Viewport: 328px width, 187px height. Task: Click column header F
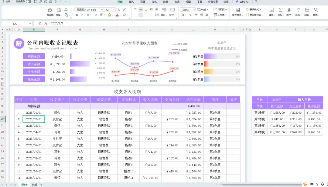(57, 30)
